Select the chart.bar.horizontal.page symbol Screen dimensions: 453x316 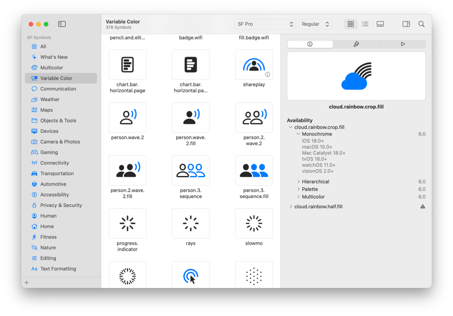pos(128,65)
